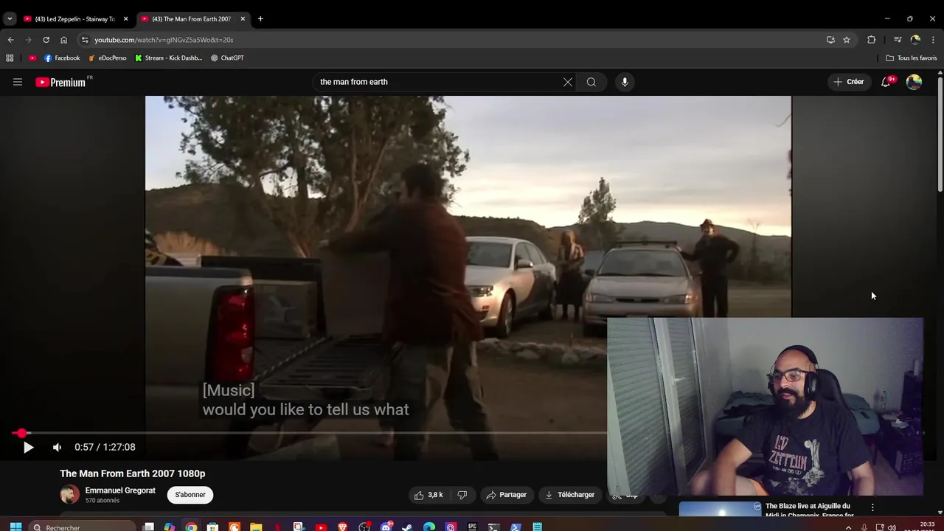Open the eDocPerso bookmark
The image size is (944, 531).
(108, 58)
